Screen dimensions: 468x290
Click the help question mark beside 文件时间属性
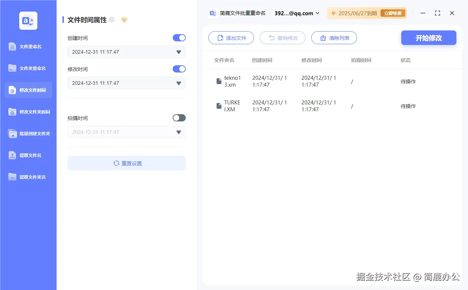[112, 20]
